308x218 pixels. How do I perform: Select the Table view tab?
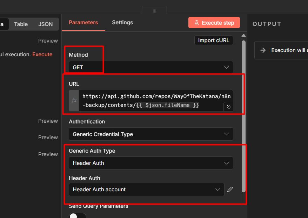(x=21, y=24)
